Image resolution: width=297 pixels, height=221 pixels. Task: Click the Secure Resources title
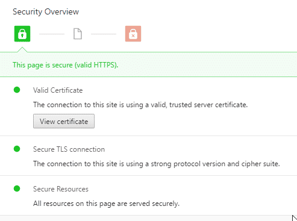(x=61, y=189)
